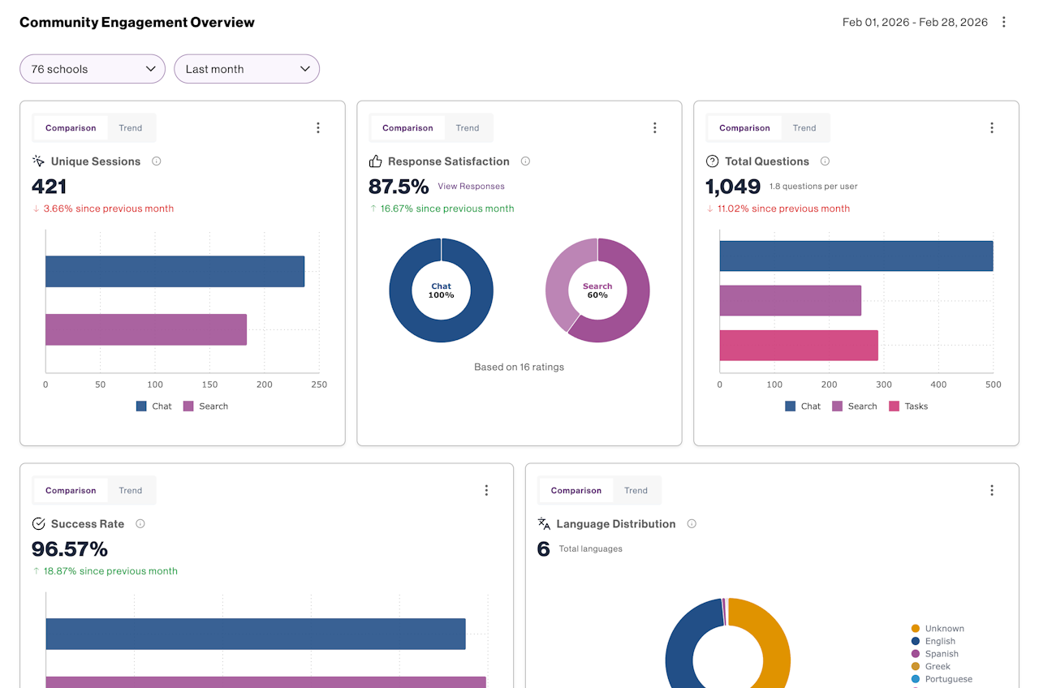Open Unique Sessions card options menu
1039x688 pixels.
click(318, 127)
